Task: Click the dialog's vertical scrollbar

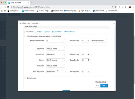Action: (115, 44)
